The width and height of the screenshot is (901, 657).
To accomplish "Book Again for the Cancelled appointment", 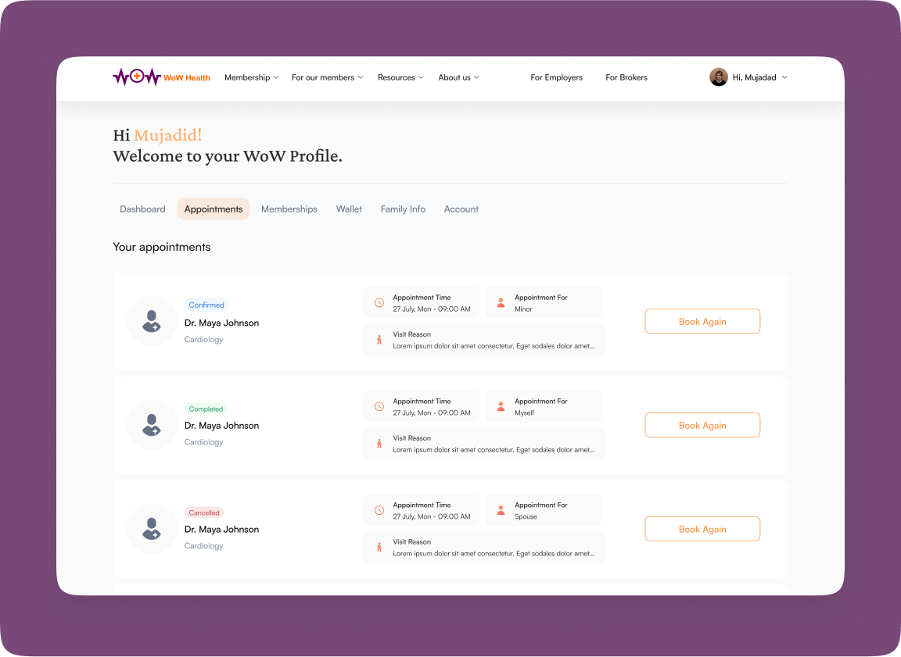I will [702, 529].
